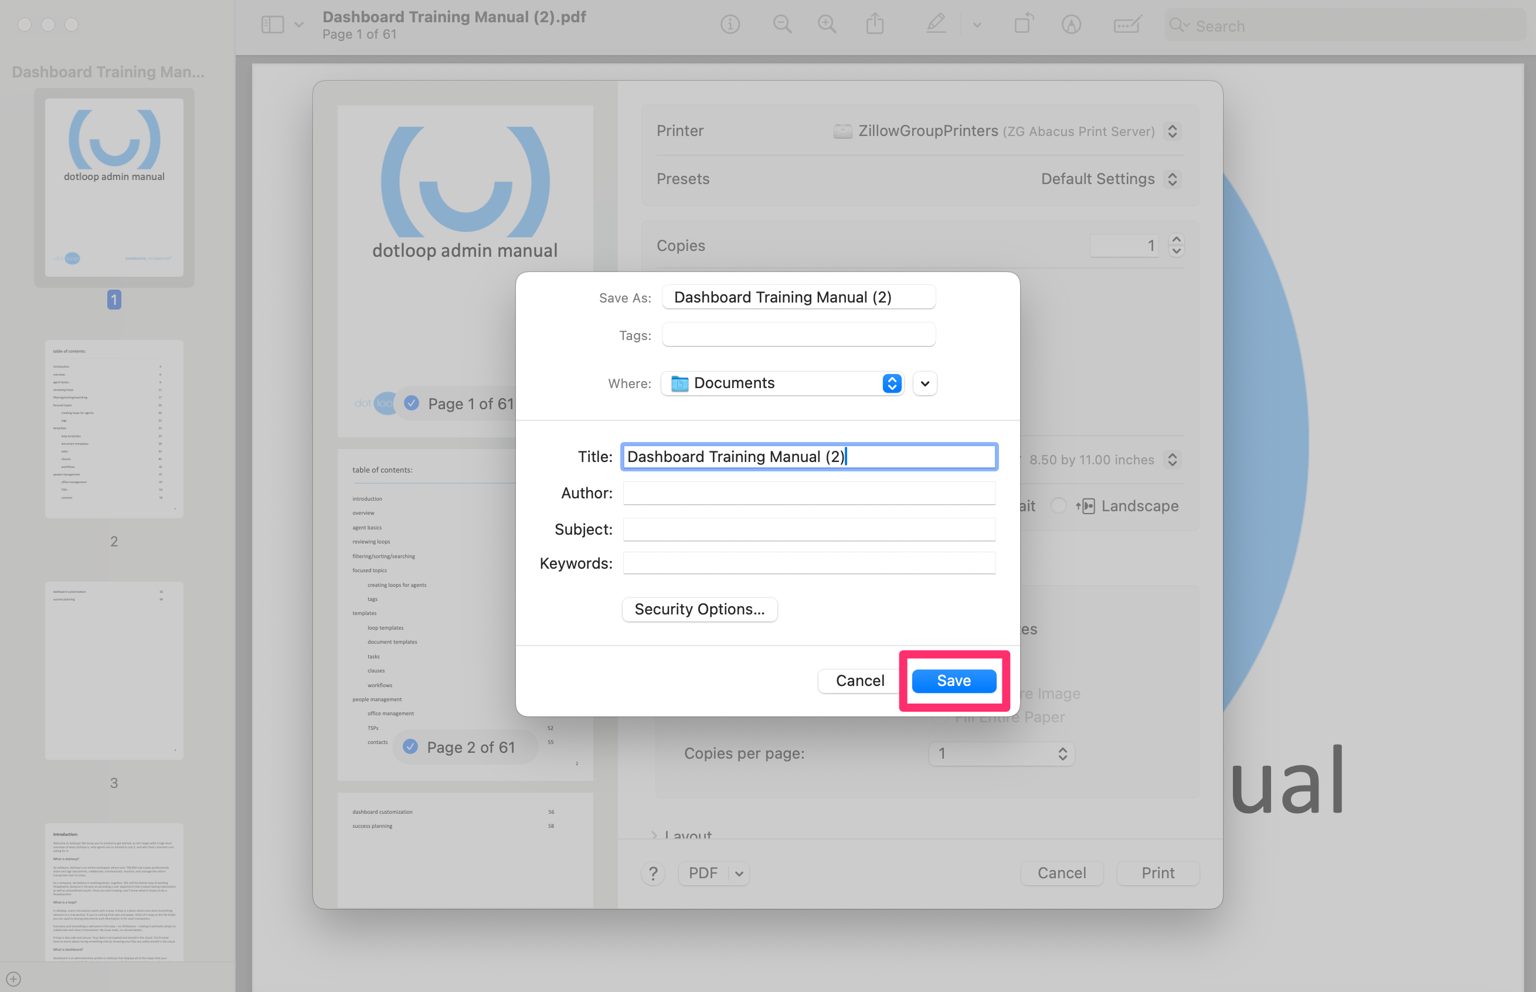
Task: Zoom in using the magnifier plus icon
Action: 826,24
